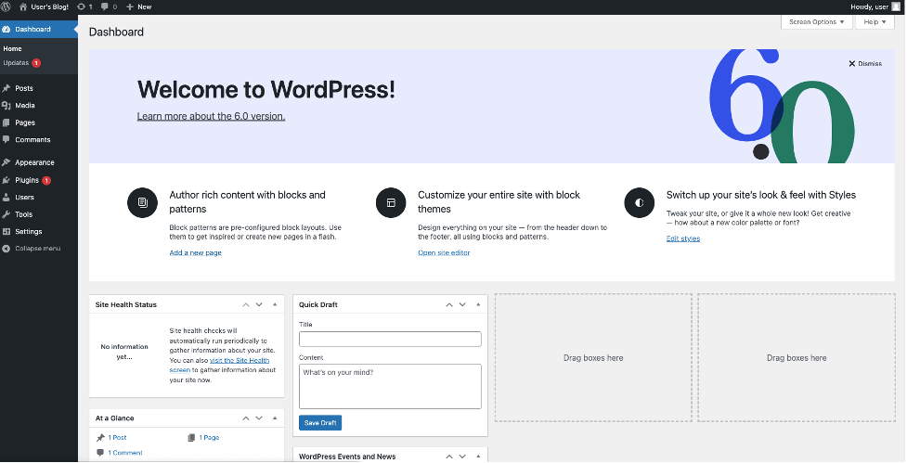Image resolution: width=907 pixels, height=463 pixels.
Task: Follow the Add a new page link
Action: [196, 252]
